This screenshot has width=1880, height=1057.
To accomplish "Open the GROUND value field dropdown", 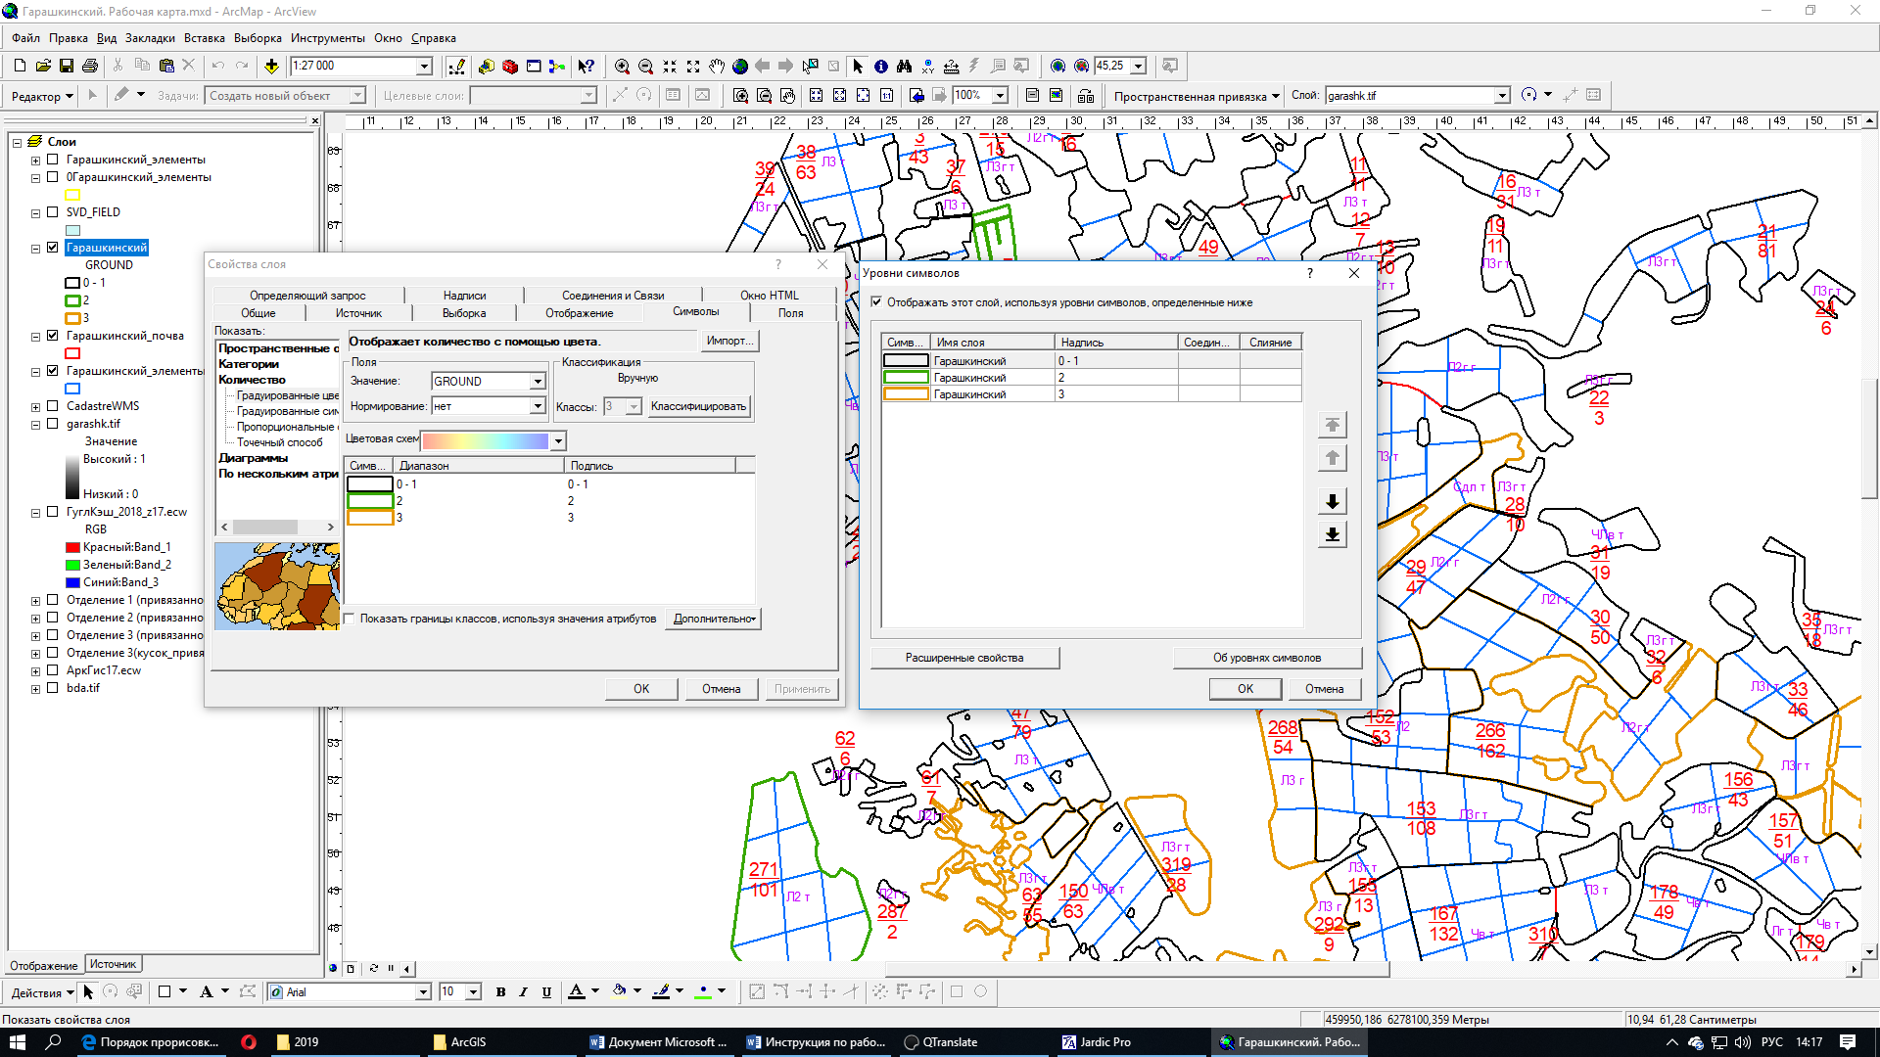I will [x=538, y=382].
